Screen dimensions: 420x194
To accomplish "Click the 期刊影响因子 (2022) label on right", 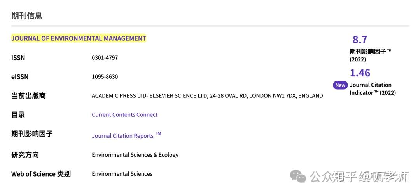I will [x=371, y=55].
